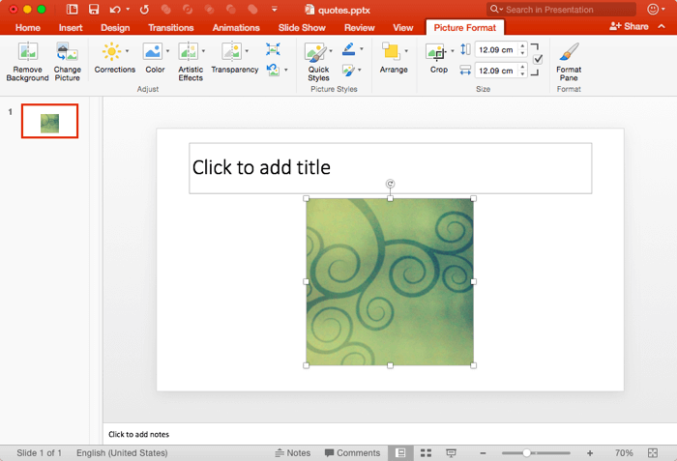This screenshot has height=461, width=677.
Task: Click the Redo/Repeat icon
Action: pos(144,10)
